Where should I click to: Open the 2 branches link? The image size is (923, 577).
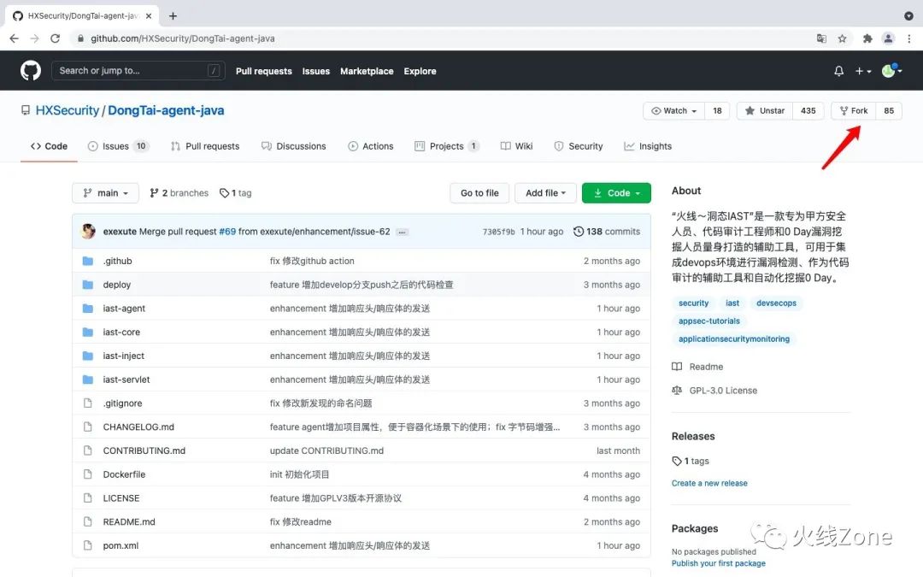(179, 193)
